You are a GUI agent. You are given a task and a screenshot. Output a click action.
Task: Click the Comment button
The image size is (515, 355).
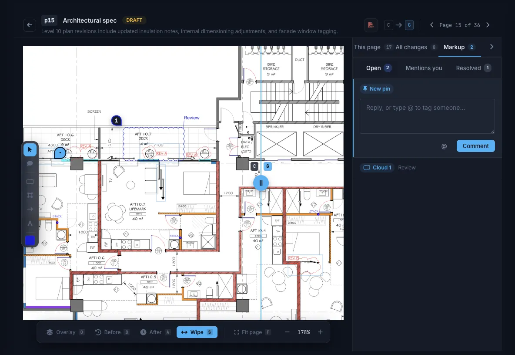pyautogui.click(x=475, y=146)
